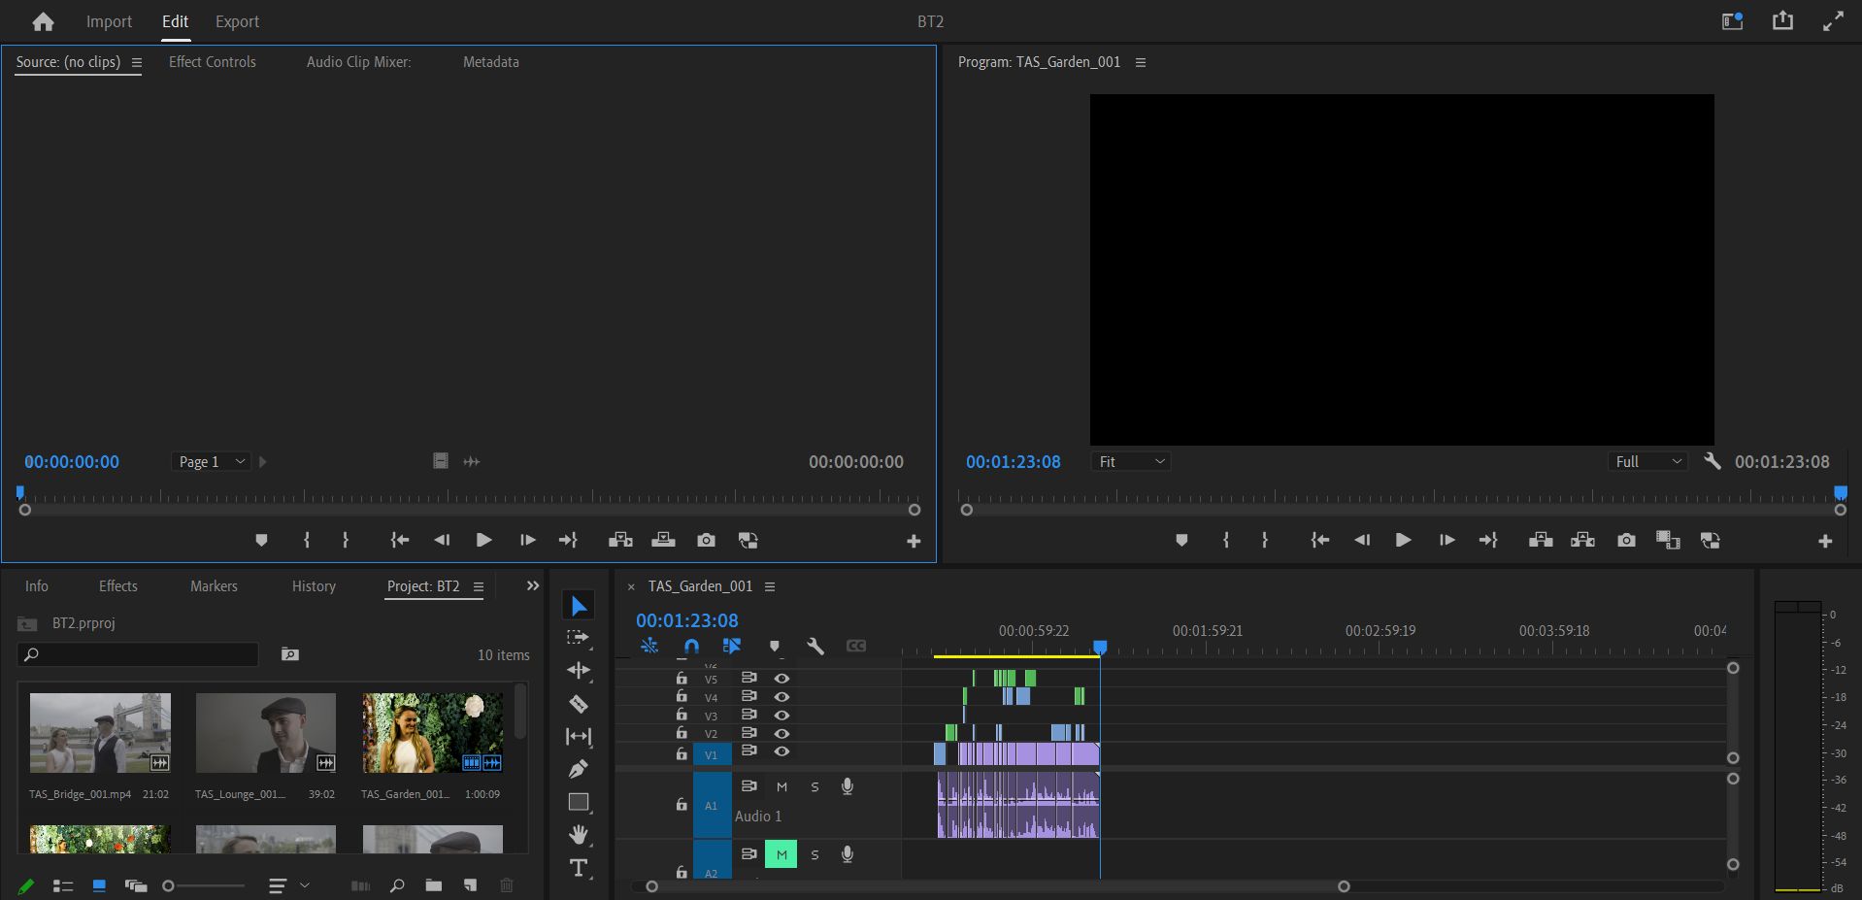Click Program monitor Button Editor plus
This screenshot has width=1862, height=900.
tap(1825, 541)
